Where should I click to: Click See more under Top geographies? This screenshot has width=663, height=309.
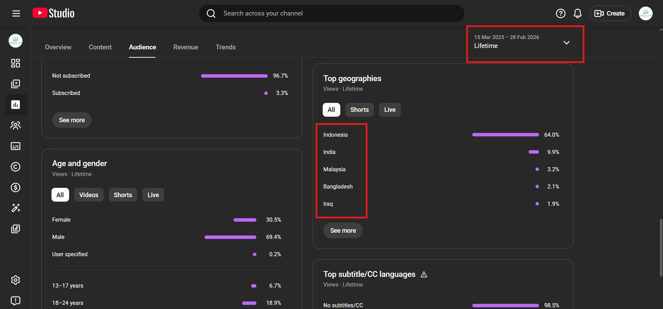coord(343,231)
